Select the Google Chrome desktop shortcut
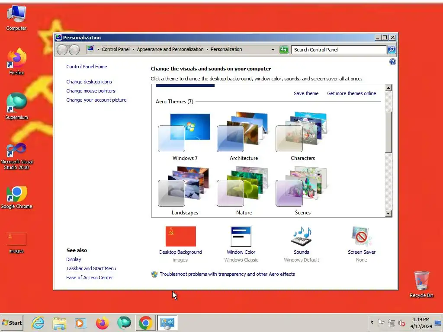This screenshot has width=443, height=332. tap(16, 197)
